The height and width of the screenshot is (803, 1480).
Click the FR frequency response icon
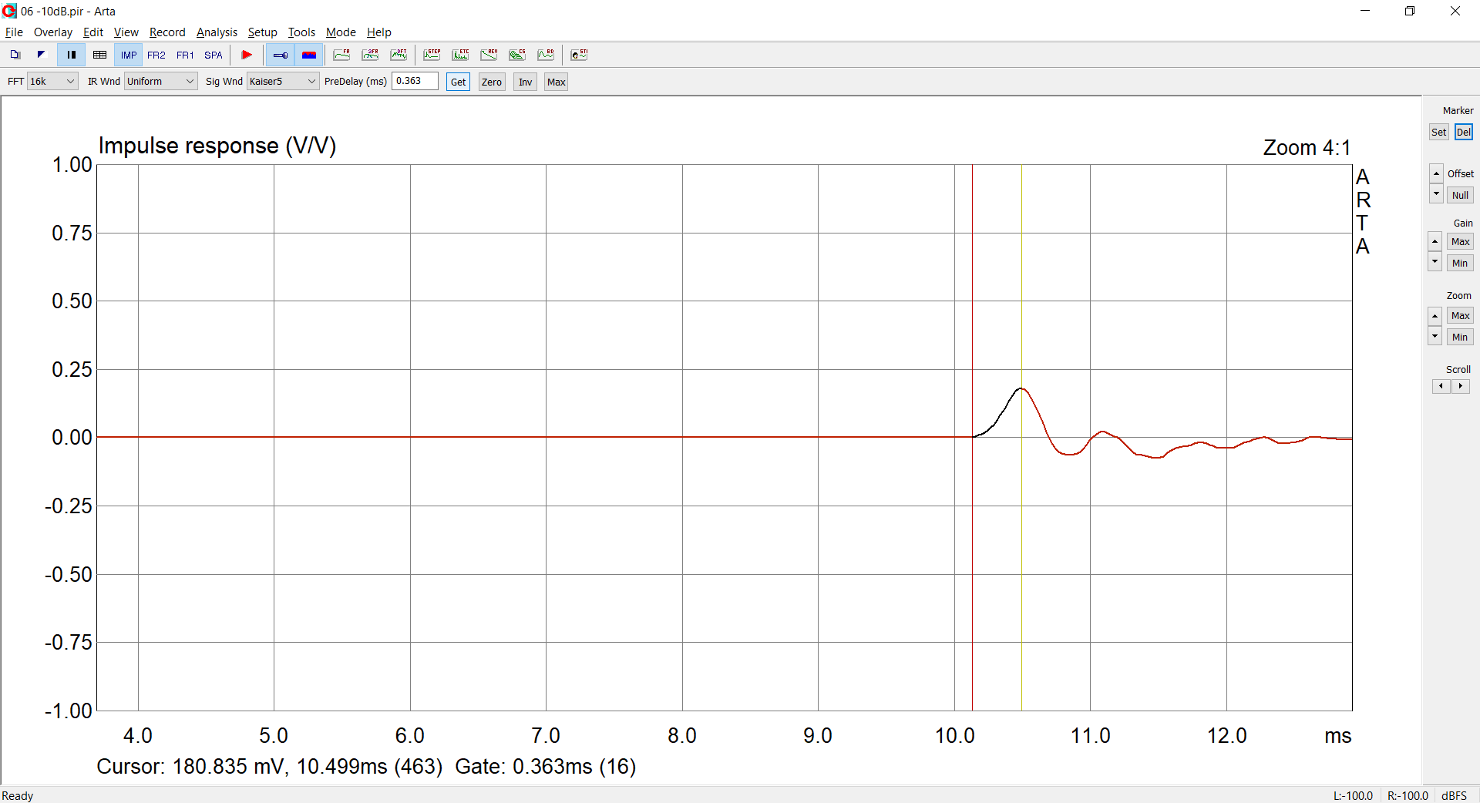(341, 55)
